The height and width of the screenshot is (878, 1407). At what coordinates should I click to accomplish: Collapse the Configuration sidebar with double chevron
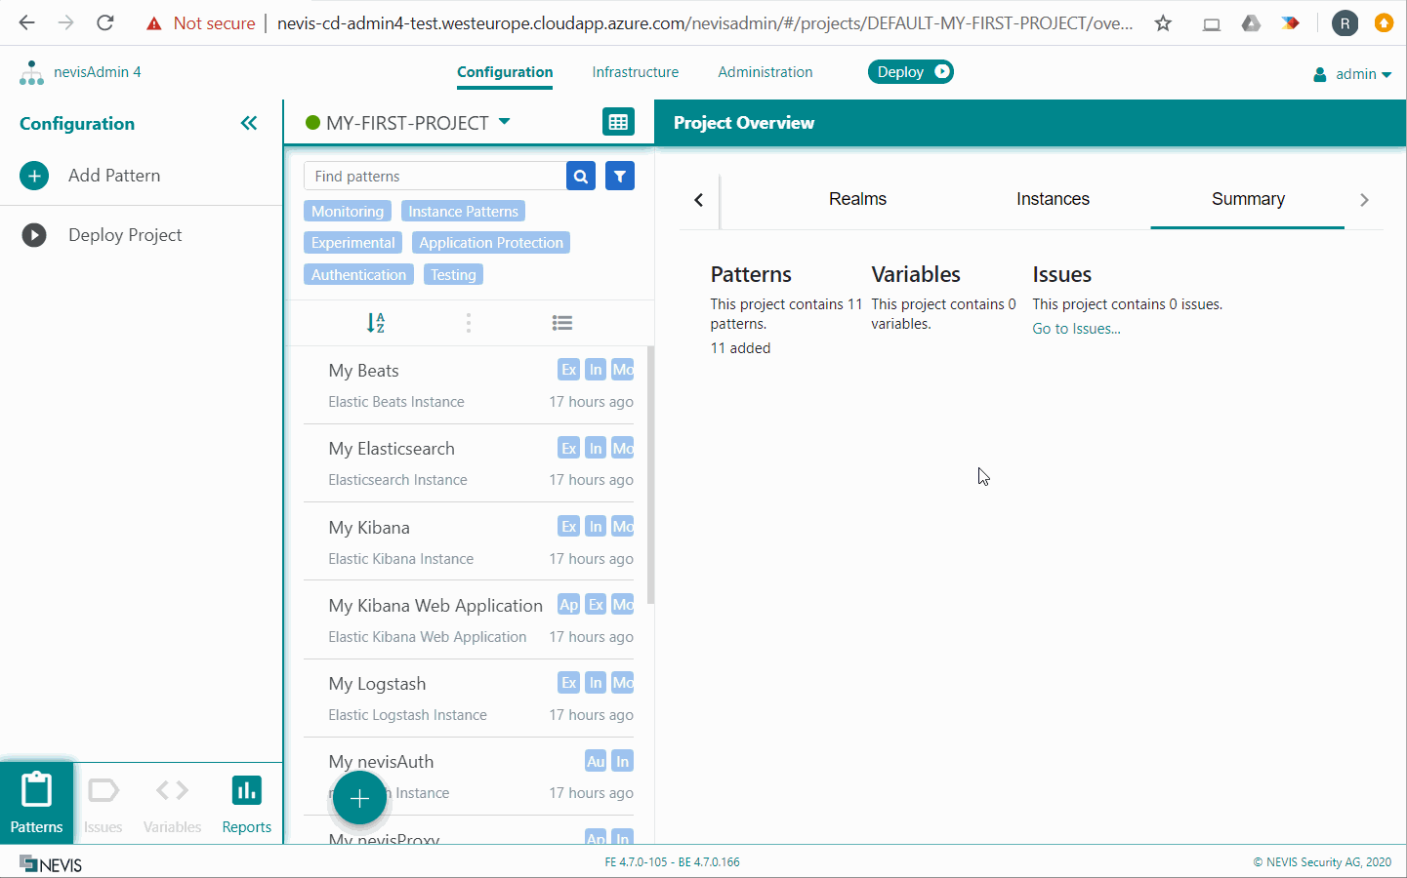tap(249, 123)
